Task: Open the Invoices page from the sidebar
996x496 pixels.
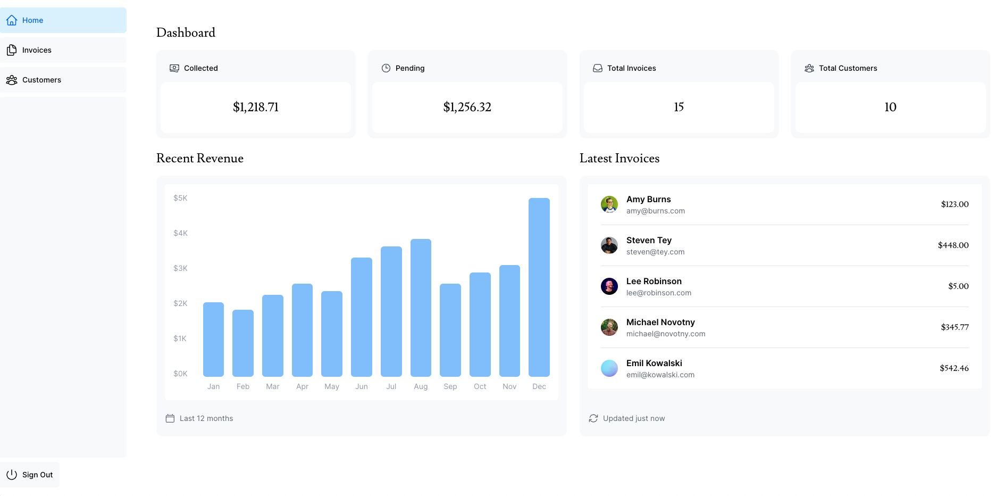Action: 37,49
